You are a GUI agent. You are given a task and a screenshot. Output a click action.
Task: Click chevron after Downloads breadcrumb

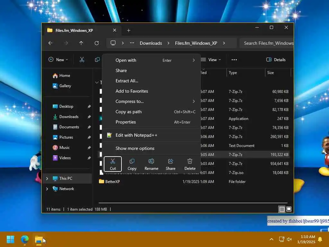168,43
